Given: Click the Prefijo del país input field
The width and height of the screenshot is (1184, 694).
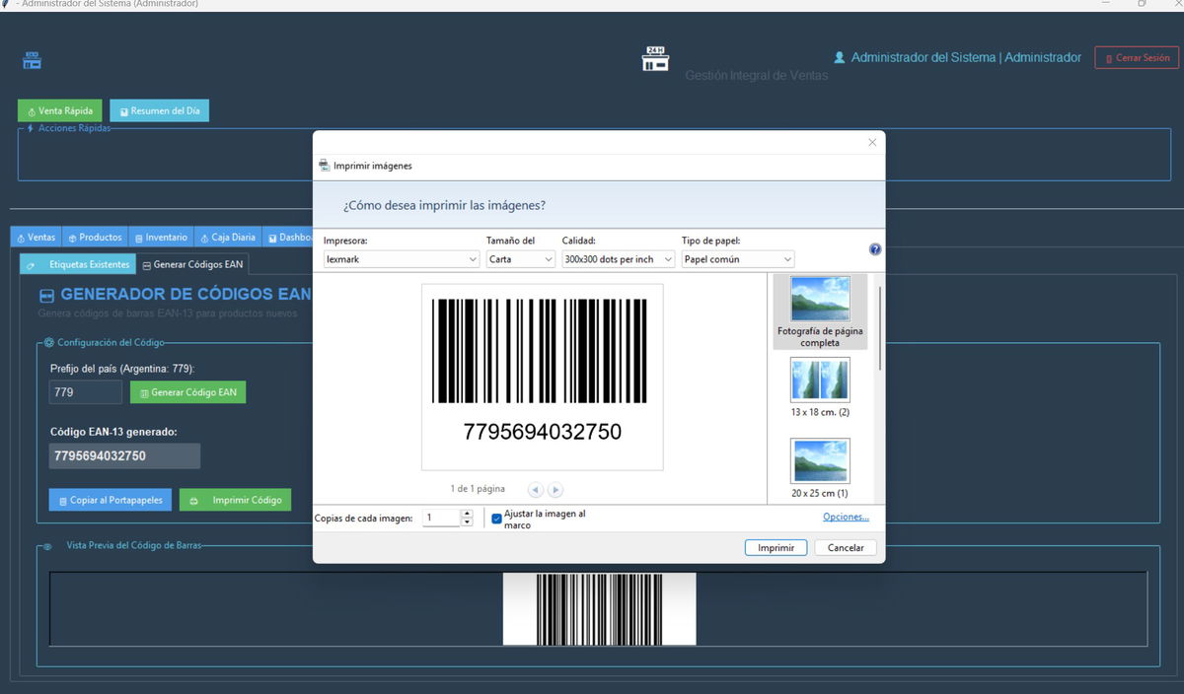Looking at the screenshot, I should (86, 392).
